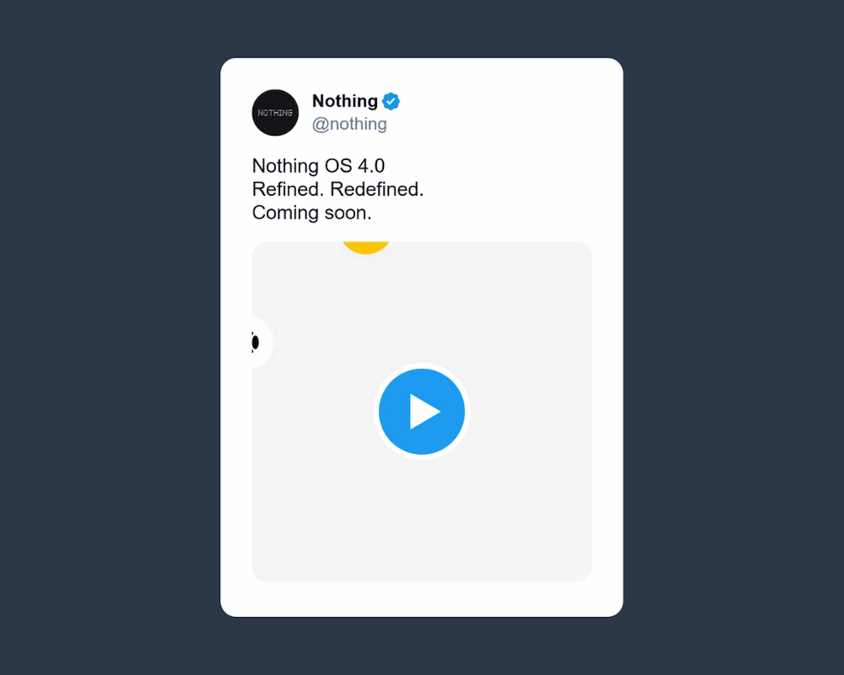Image resolution: width=844 pixels, height=675 pixels.
Task: Click the dark background right of the card
Action: pyautogui.click(x=733, y=337)
